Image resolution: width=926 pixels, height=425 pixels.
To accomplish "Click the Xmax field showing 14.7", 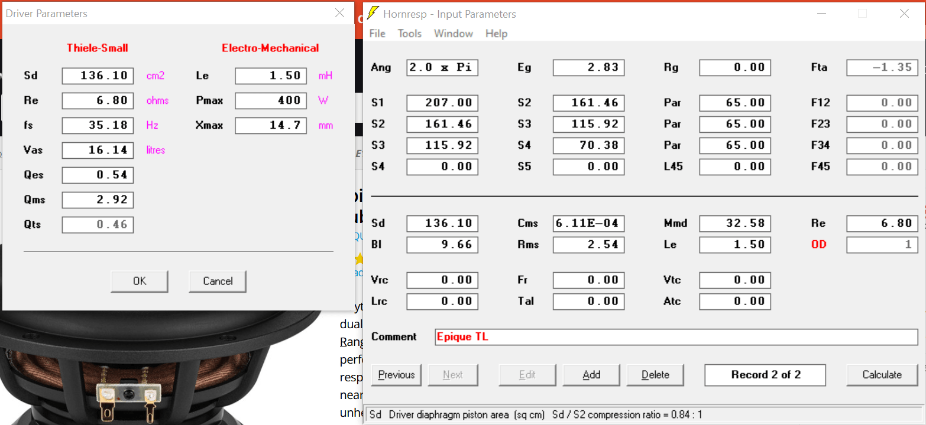I will click(x=271, y=125).
